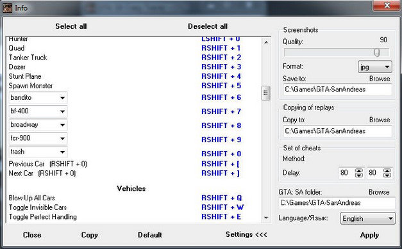Click the RSHIFT + Q hotkey
The height and width of the screenshot is (249, 402).
pos(221,198)
